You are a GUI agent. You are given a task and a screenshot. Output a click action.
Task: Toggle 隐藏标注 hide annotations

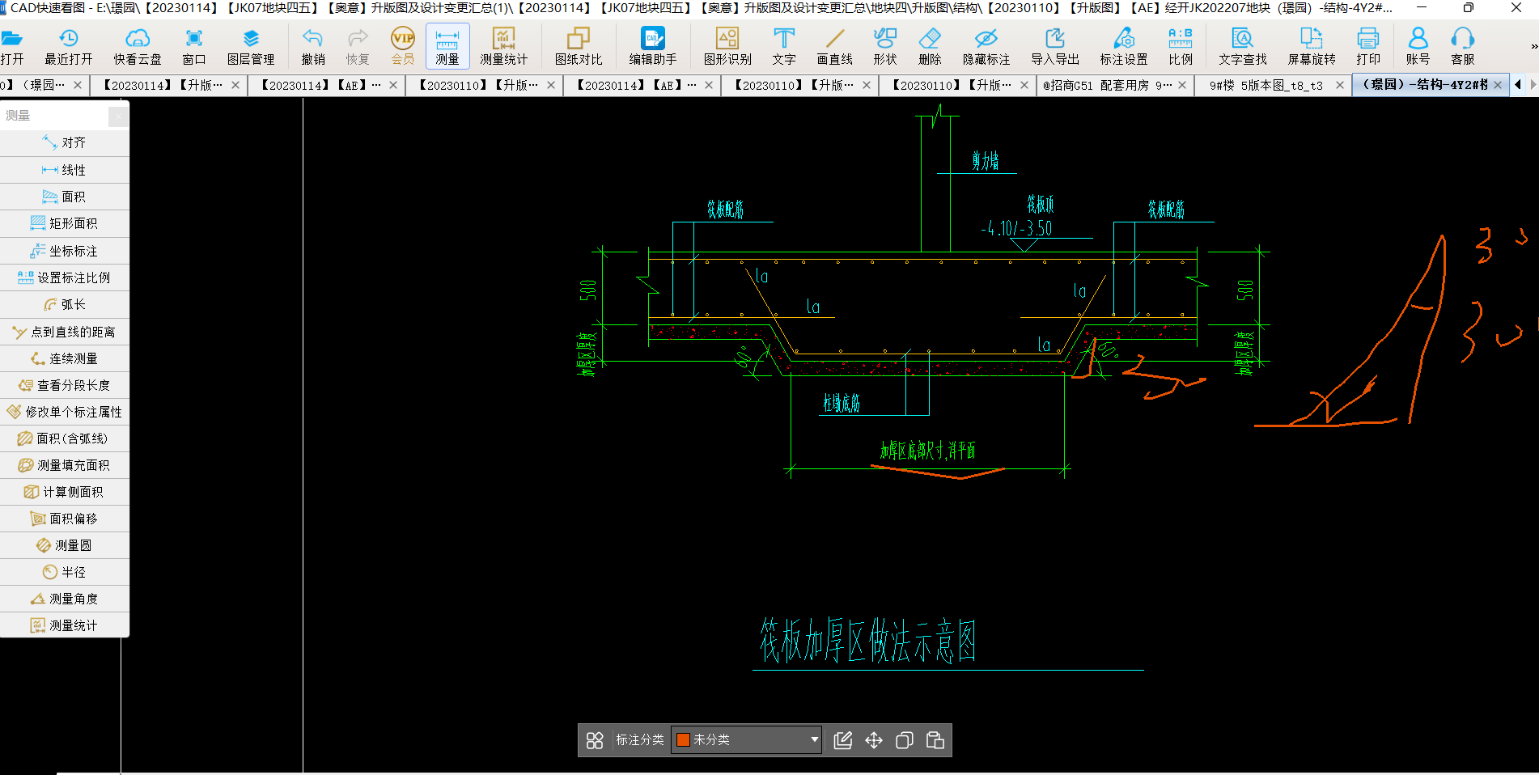986,47
